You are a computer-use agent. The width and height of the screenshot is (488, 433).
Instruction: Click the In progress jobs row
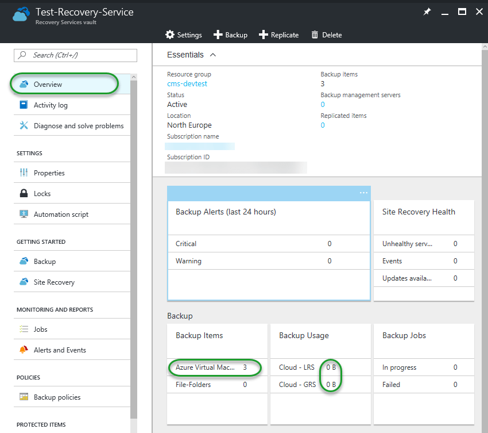pyautogui.click(x=424, y=367)
